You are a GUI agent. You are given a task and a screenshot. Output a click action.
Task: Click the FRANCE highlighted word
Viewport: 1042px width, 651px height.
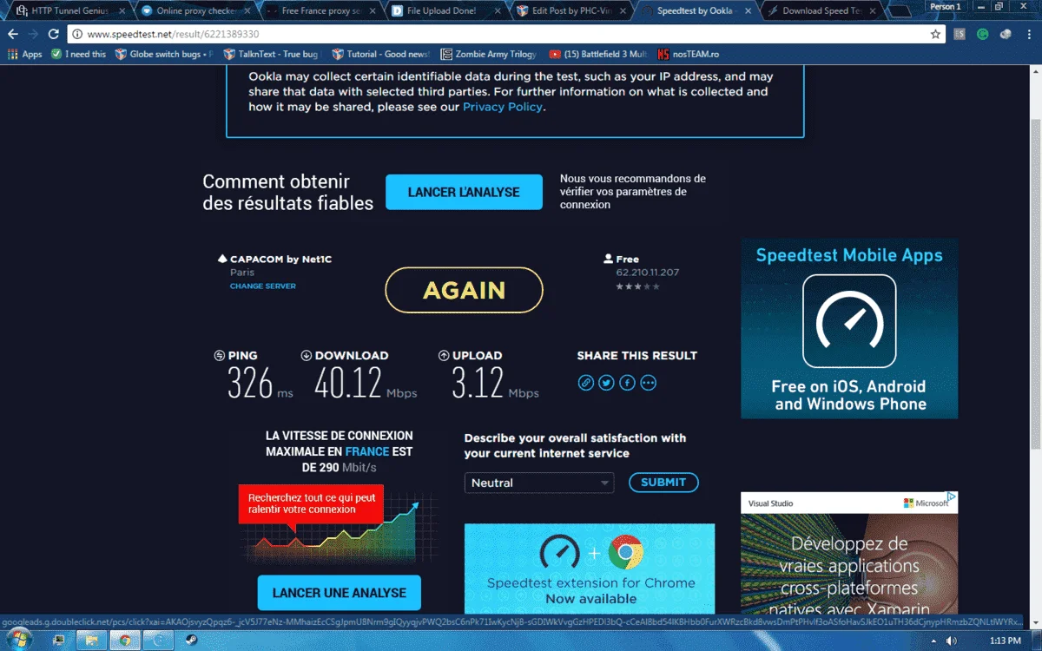click(x=367, y=451)
